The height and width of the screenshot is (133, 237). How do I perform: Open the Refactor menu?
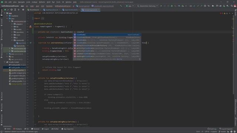(x=42, y=2)
